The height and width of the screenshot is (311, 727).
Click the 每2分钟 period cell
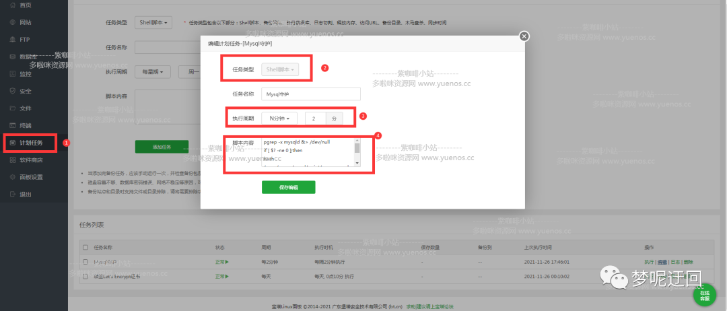271,262
